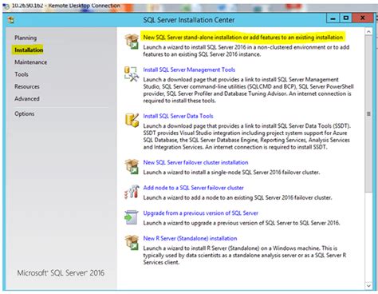Click the Upgrade from previous version icon
Viewport: 378px width, 294px height.
coord(132,217)
